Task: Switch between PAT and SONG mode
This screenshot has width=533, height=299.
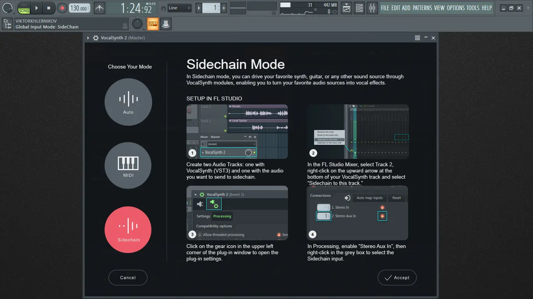Action: [x=24, y=8]
